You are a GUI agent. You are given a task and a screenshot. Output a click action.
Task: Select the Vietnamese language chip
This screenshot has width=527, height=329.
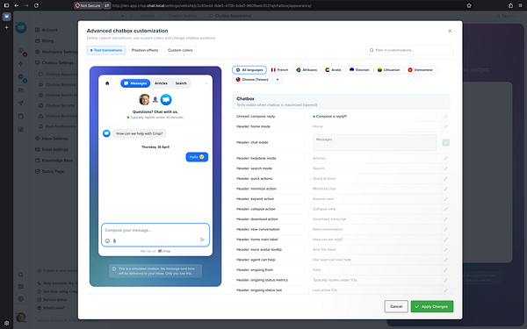tap(420, 70)
